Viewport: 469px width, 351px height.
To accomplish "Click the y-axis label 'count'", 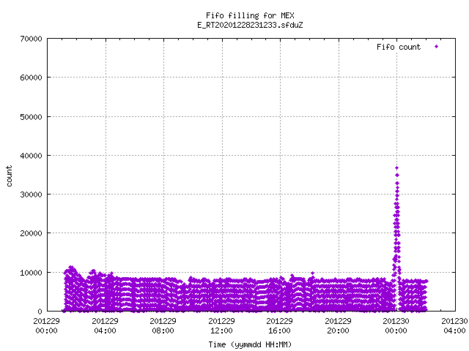I will pyautogui.click(x=10, y=176).
